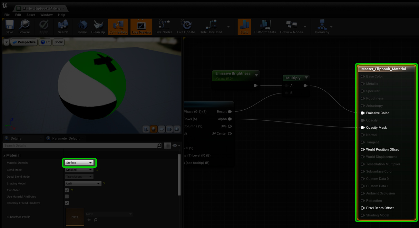The image size is (419, 228).
Task: Open the viewport options arrow dropdown
Action: (x=6, y=42)
